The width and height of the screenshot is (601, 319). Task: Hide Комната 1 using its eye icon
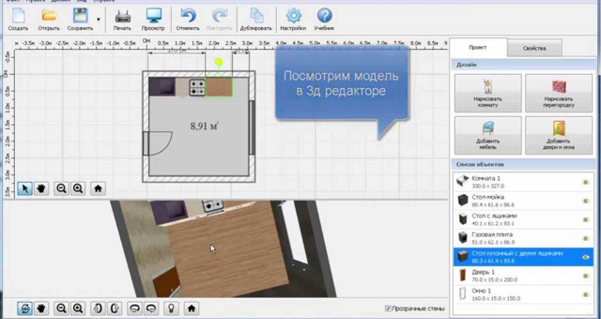[586, 182]
